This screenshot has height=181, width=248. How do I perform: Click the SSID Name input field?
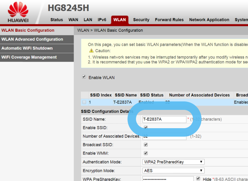164,119
